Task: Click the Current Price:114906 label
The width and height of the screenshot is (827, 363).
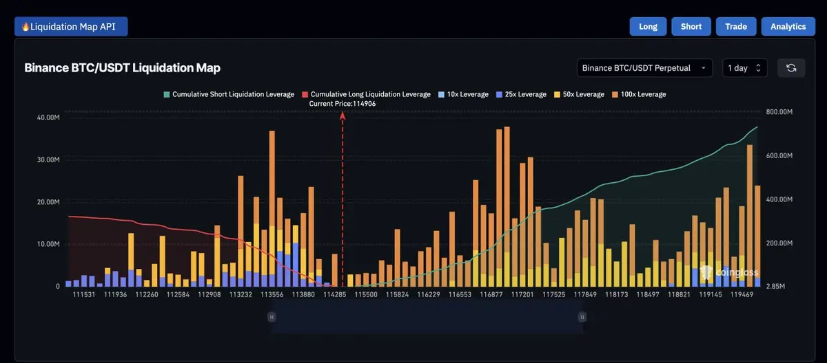Action: point(343,103)
